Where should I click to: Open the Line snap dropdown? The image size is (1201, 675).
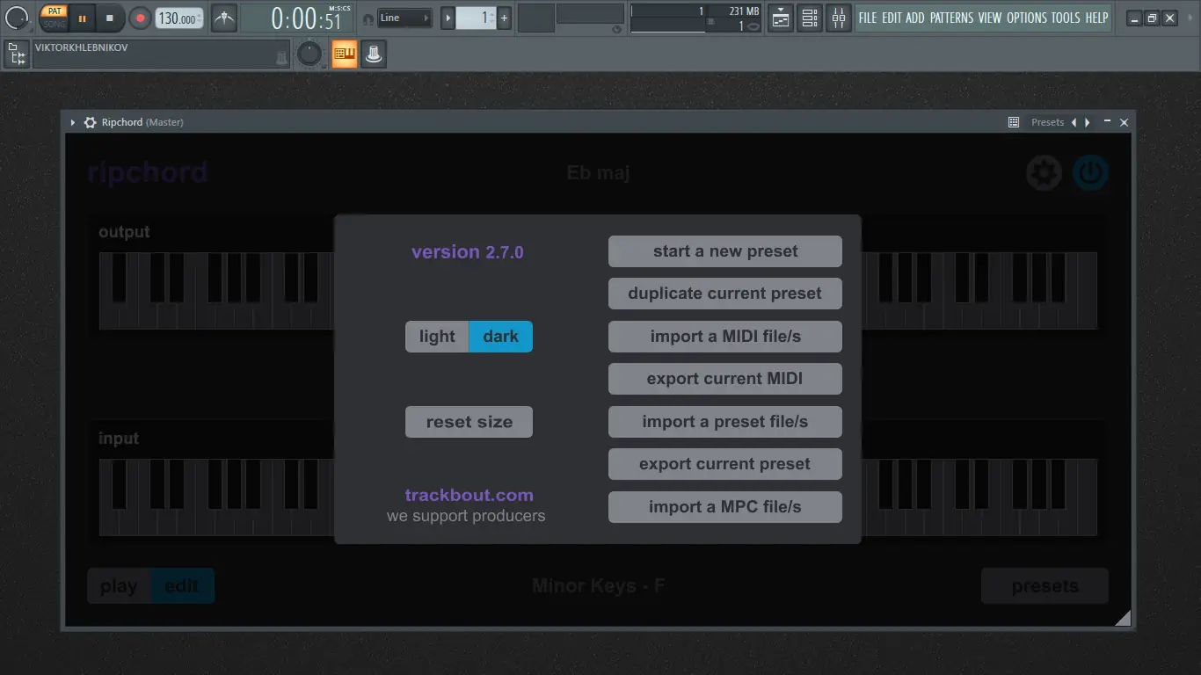click(x=405, y=18)
